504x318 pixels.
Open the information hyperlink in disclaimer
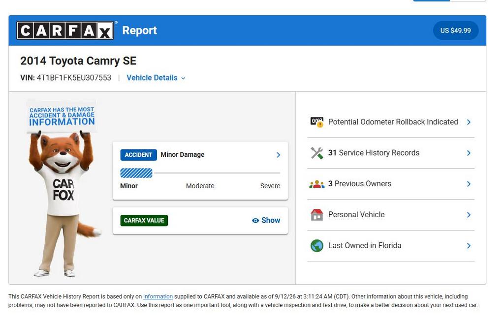coord(158,296)
